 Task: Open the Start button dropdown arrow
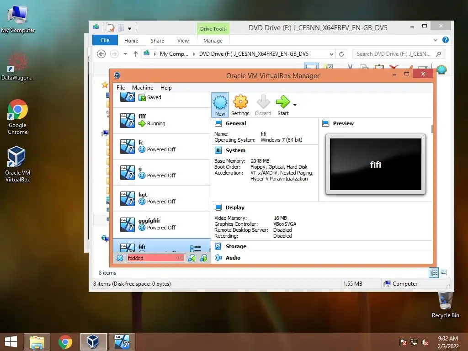[295, 105]
